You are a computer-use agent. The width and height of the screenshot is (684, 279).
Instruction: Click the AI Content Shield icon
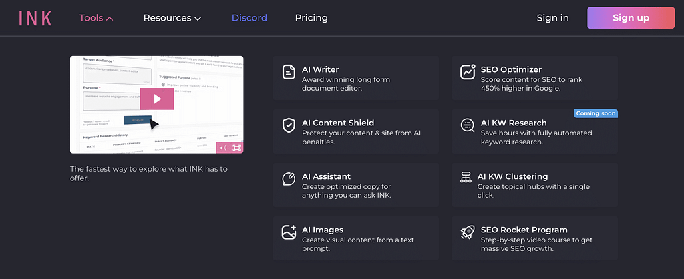[x=289, y=125]
